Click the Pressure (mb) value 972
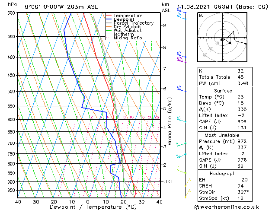 (x=242, y=141)
